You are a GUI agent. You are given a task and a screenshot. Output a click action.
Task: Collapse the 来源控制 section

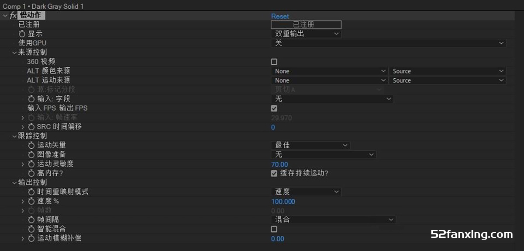pyautogui.click(x=14, y=52)
